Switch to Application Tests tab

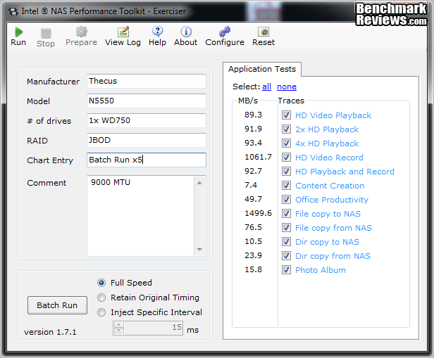262,69
